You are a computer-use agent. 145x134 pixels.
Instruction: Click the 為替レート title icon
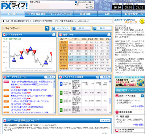click(x=61, y=35)
